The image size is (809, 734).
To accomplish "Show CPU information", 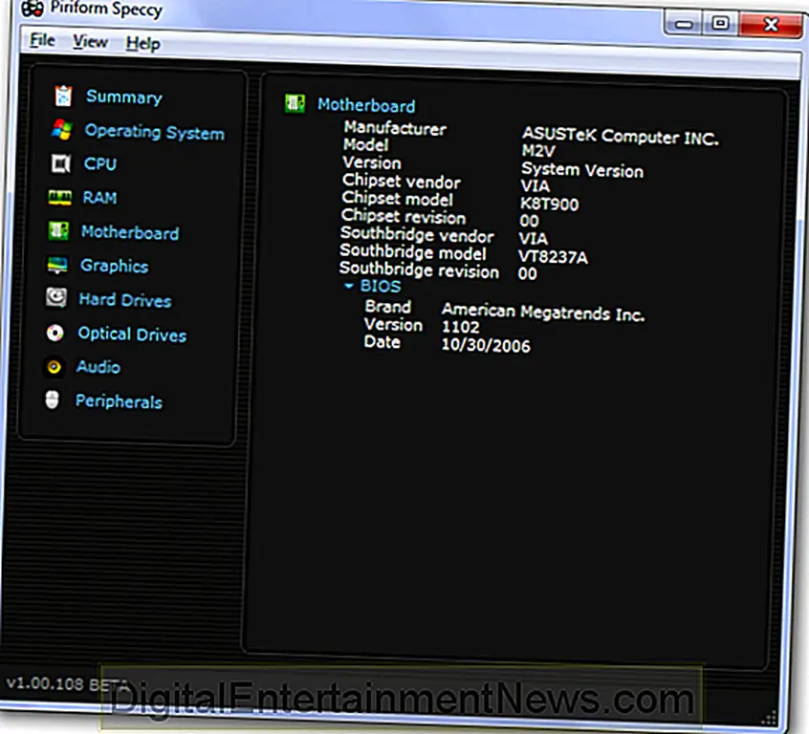I will [100, 164].
